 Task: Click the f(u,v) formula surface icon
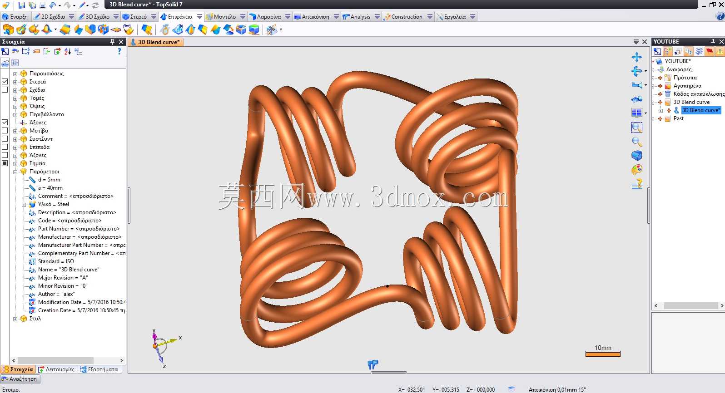129,29
